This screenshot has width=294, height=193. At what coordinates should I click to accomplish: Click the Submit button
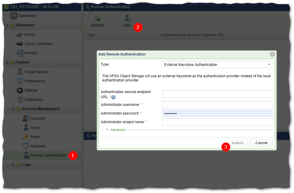tap(237, 143)
